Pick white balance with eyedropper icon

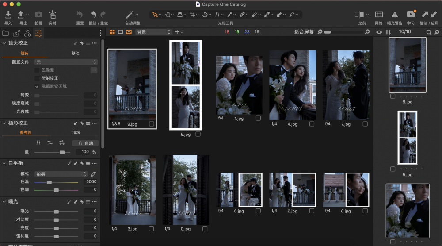93,174
